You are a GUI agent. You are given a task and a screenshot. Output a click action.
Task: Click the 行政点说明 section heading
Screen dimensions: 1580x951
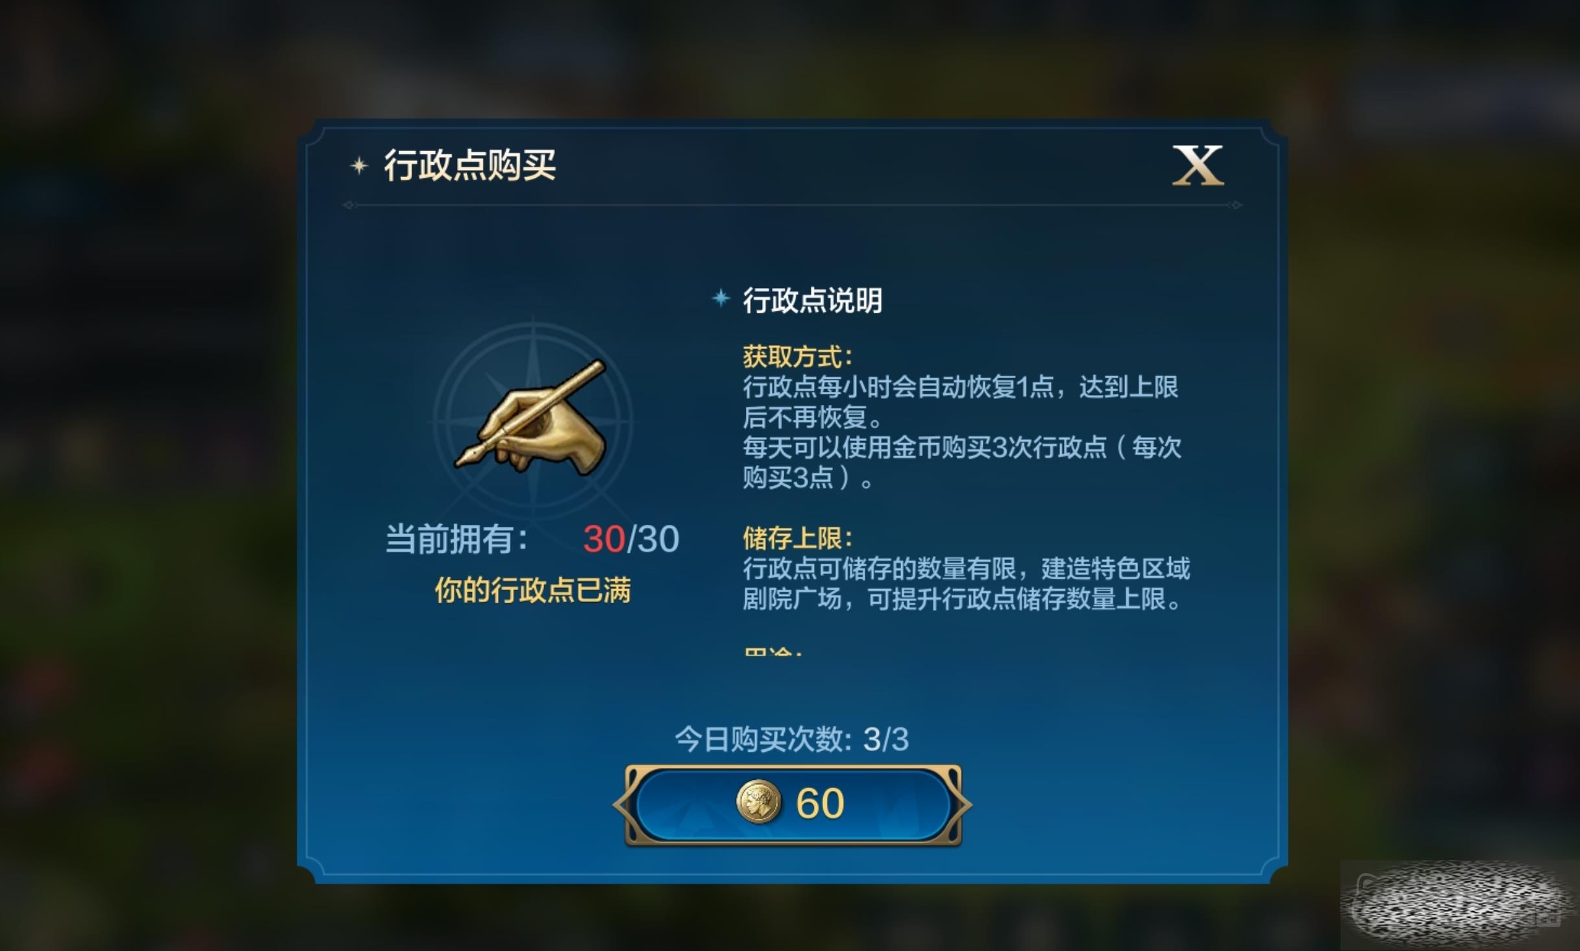(x=812, y=300)
